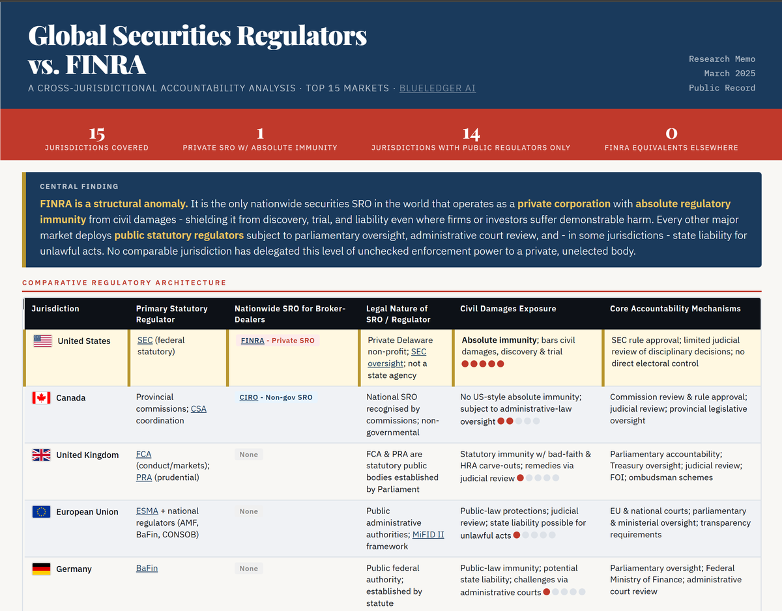The height and width of the screenshot is (611, 782).
Task: Click the 'United Kingdom' jurisdiction name
Action: click(x=87, y=455)
